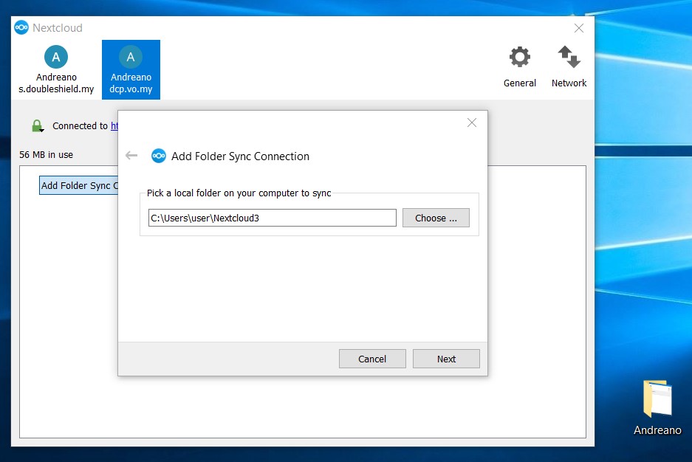The height and width of the screenshot is (462, 692).
Task: Click the green lock connection icon
Action: pyautogui.click(x=37, y=126)
